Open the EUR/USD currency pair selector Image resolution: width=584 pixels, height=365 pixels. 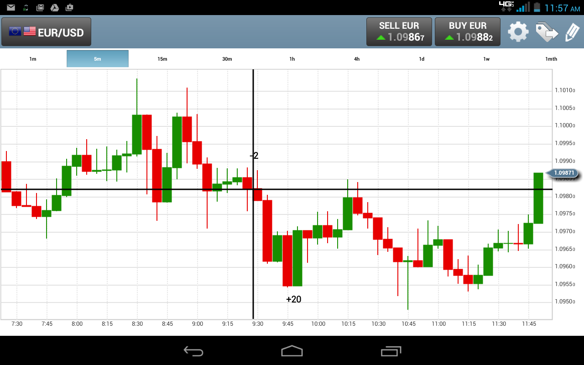click(46, 32)
